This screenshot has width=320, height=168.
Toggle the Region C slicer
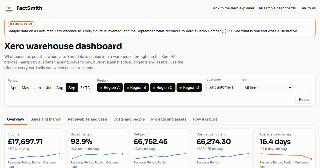pos(163,87)
